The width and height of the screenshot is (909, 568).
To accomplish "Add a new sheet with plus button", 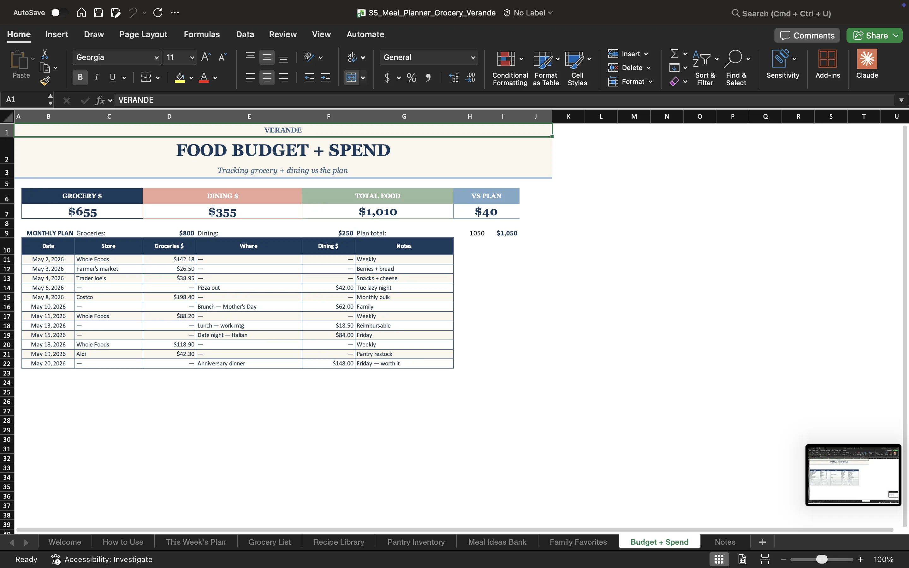I will [762, 542].
